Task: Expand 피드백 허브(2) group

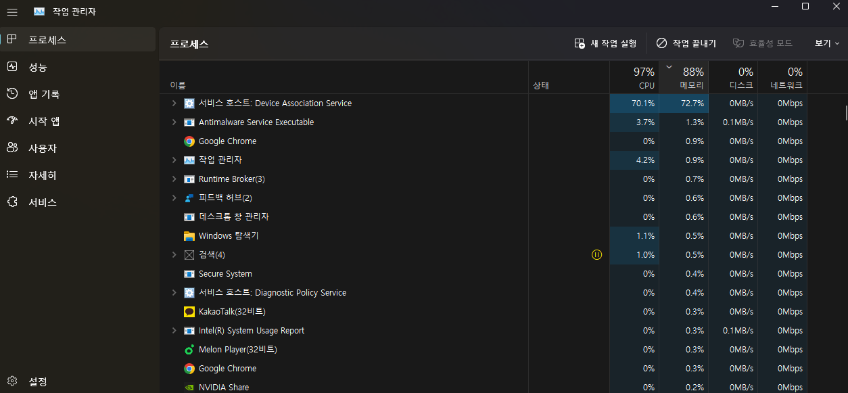Action: [174, 198]
